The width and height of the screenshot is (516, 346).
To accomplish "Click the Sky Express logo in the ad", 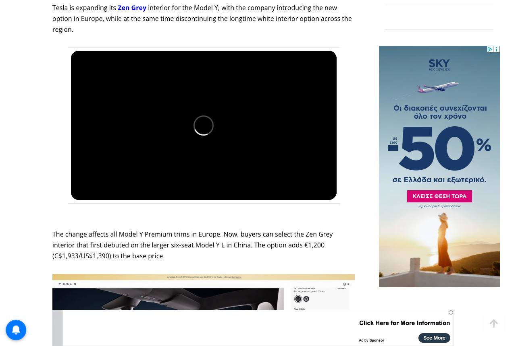I will [439, 65].
